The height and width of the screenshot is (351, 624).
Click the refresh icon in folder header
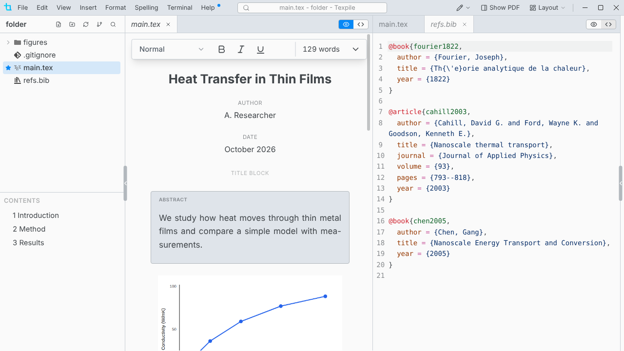coord(86,24)
